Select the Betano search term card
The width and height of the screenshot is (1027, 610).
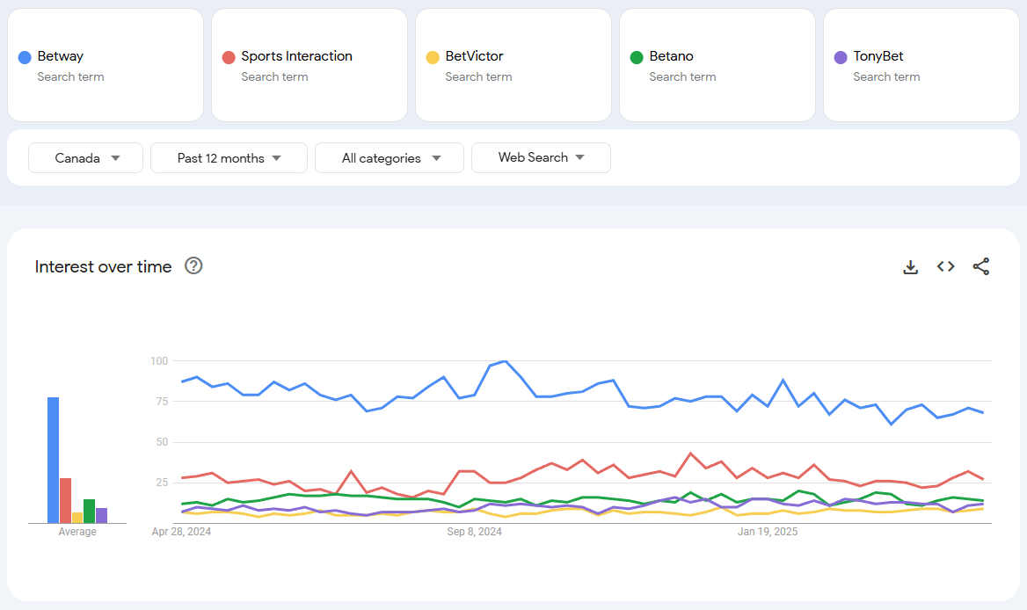pos(717,65)
